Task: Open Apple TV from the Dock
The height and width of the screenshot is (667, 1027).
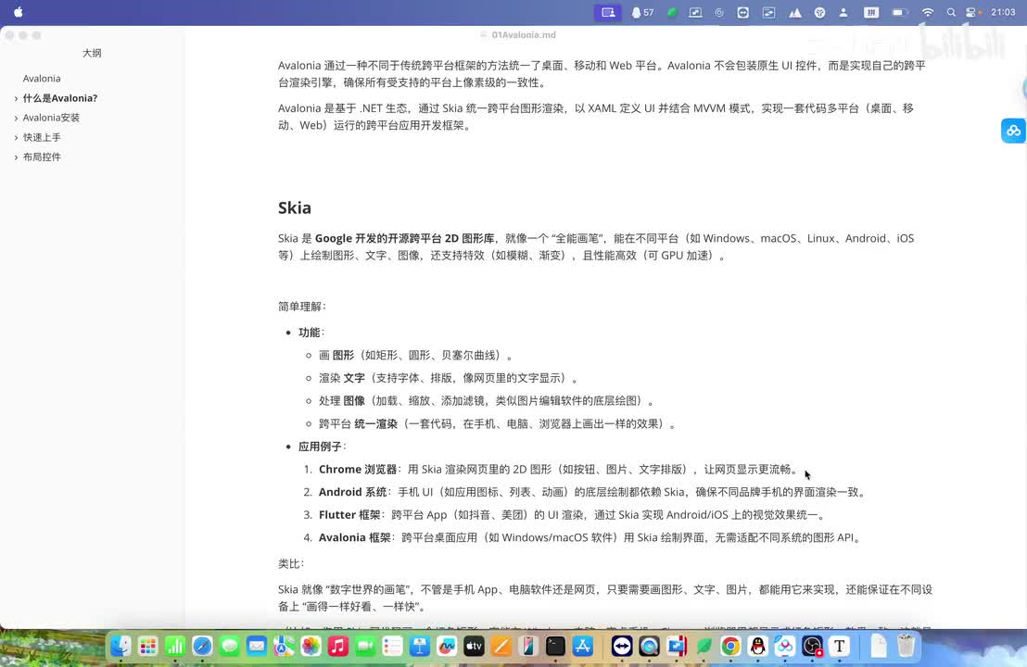Action: (x=475, y=647)
